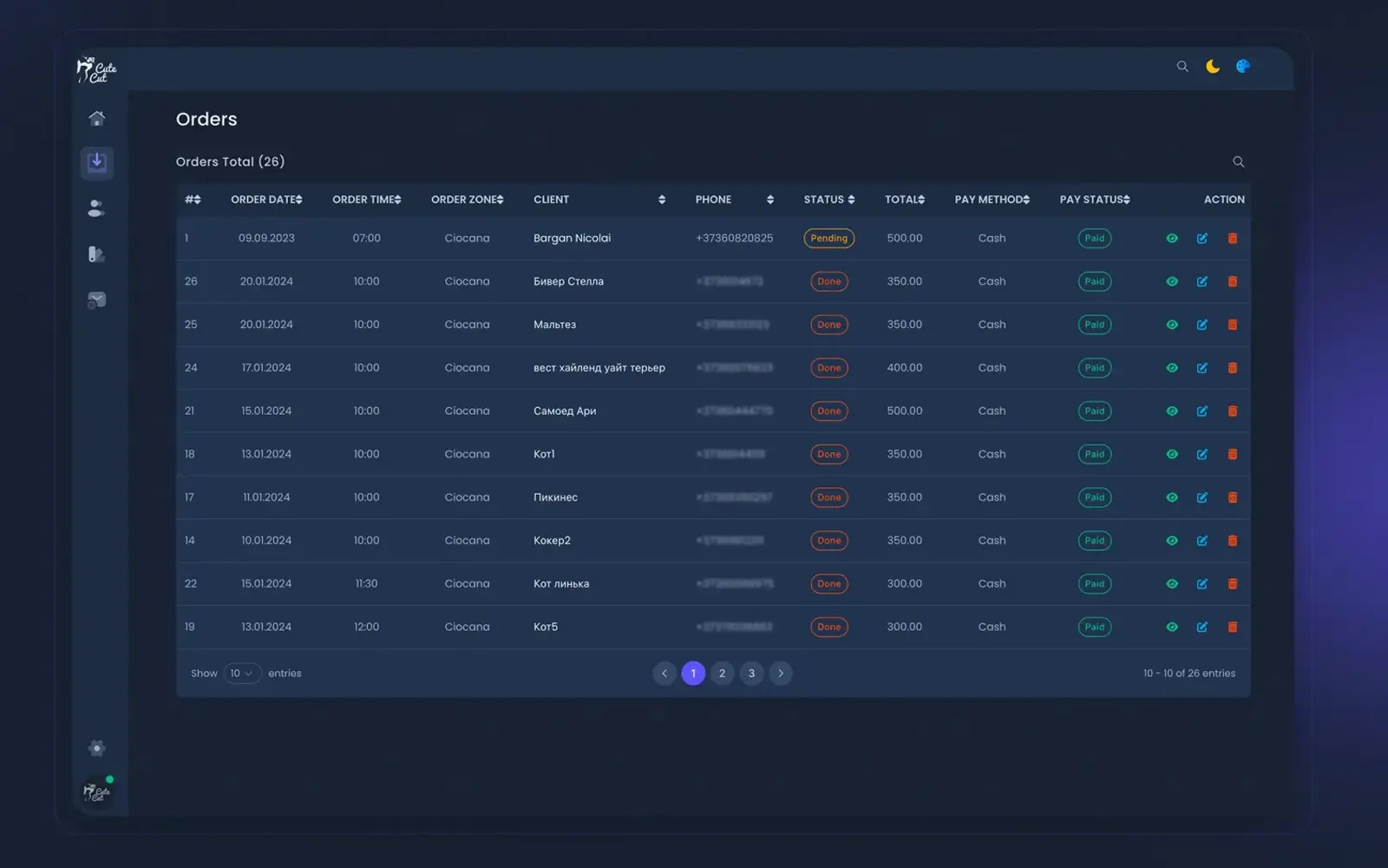1388x868 pixels.
Task: Edit order of вест хайленд уайт терьер
Action: [1202, 368]
